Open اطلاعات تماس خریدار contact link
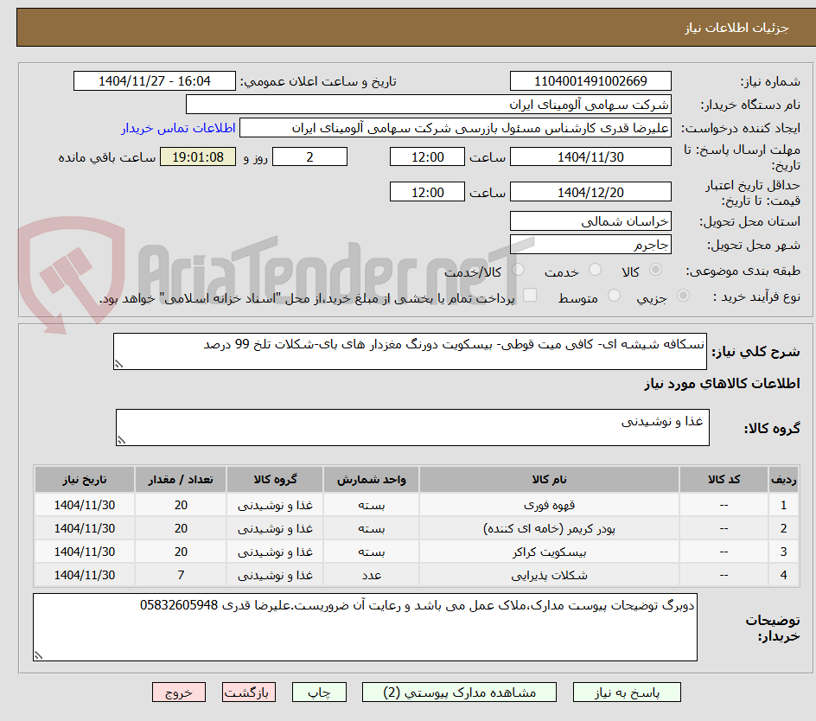The width and height of the screenshot is (816, 721). point(178,128)
